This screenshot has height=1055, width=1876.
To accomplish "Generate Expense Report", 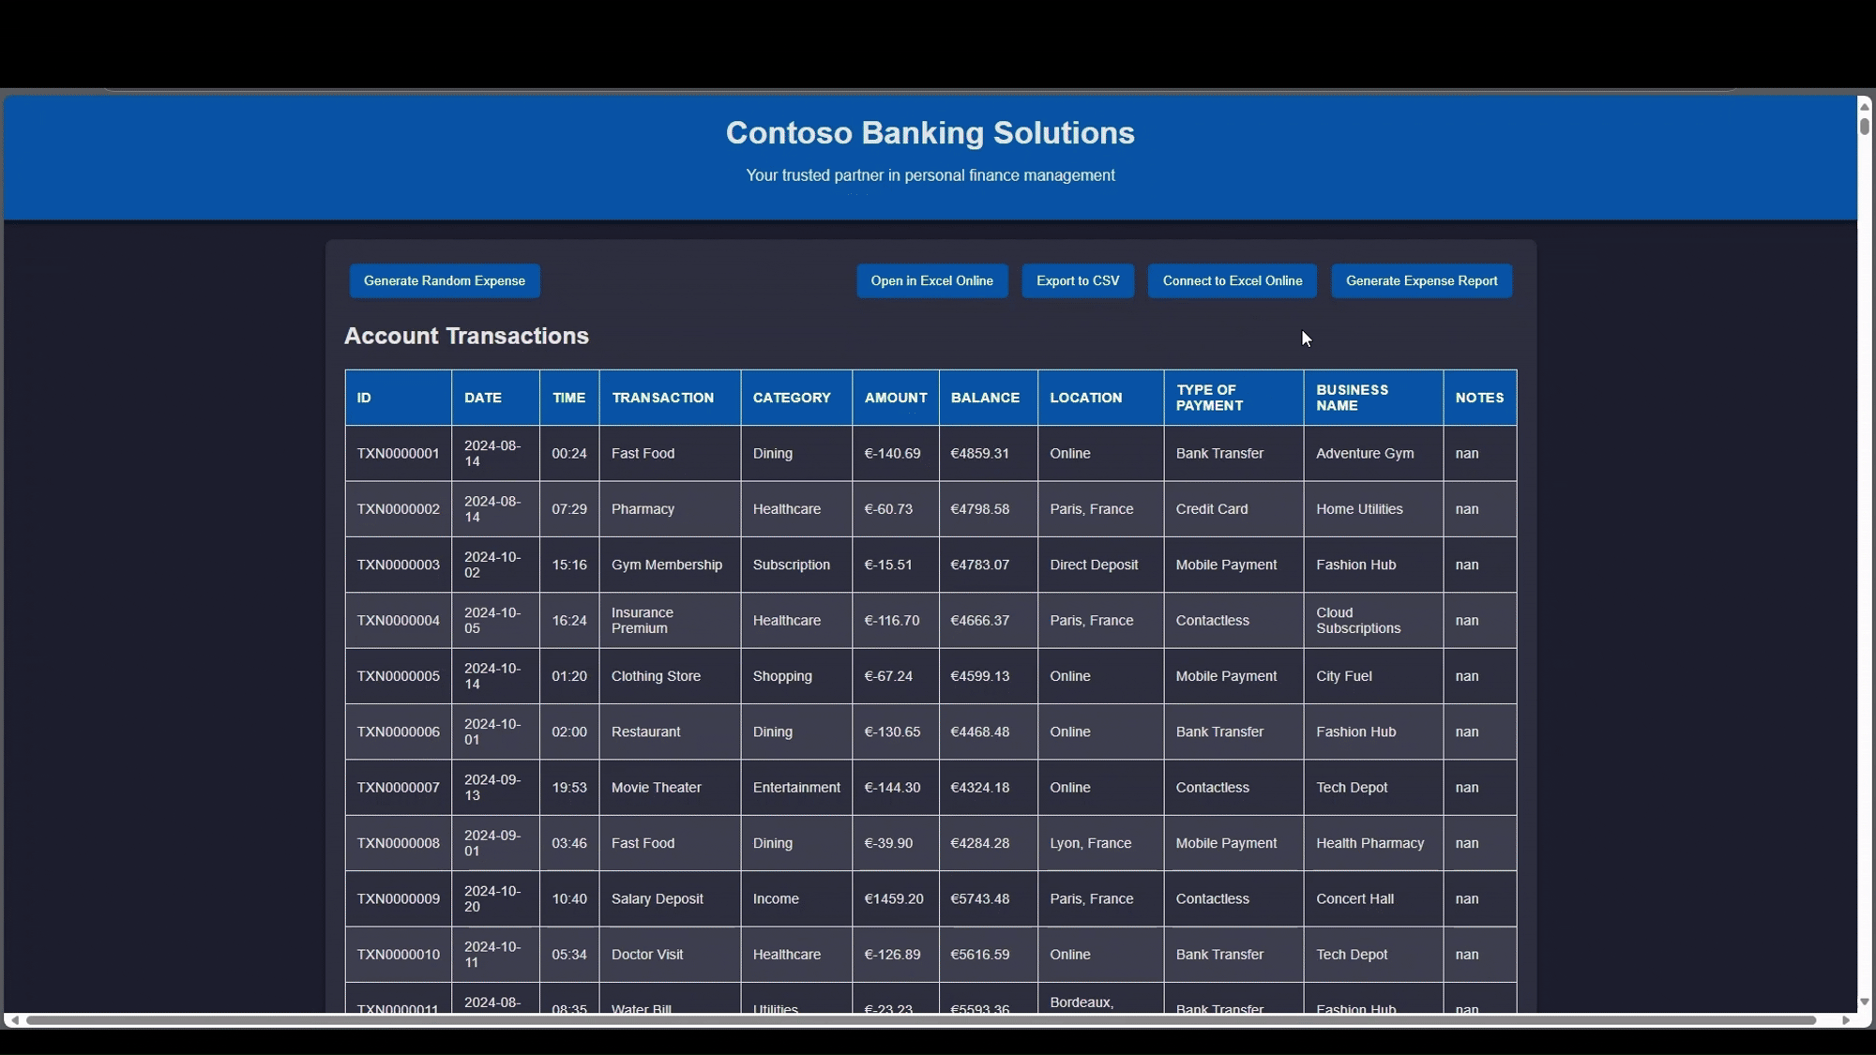I will click(x=1422, y=280).
